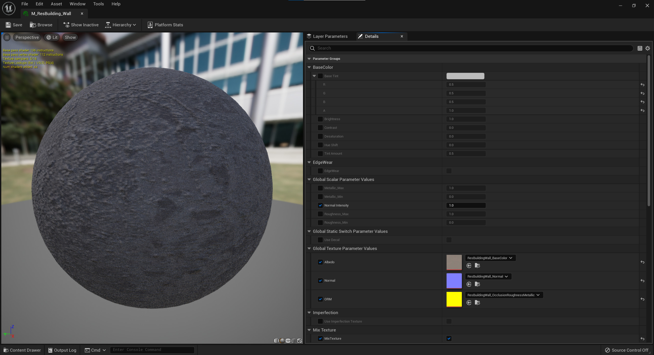Screen dimensions: 654x355
Task: Use selected asset for ORM texture
Action: click(x=469, y=303)
